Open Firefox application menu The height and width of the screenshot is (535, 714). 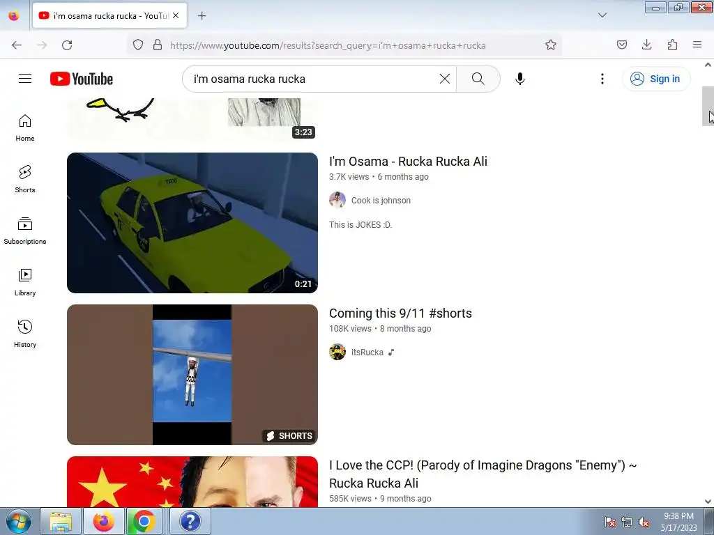[x=697, y=45]
